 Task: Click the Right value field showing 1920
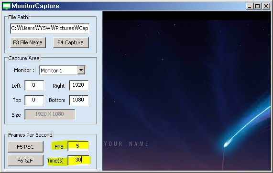[x=79, y=85]
